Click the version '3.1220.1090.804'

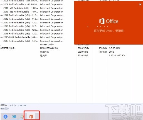coord(117,55)
